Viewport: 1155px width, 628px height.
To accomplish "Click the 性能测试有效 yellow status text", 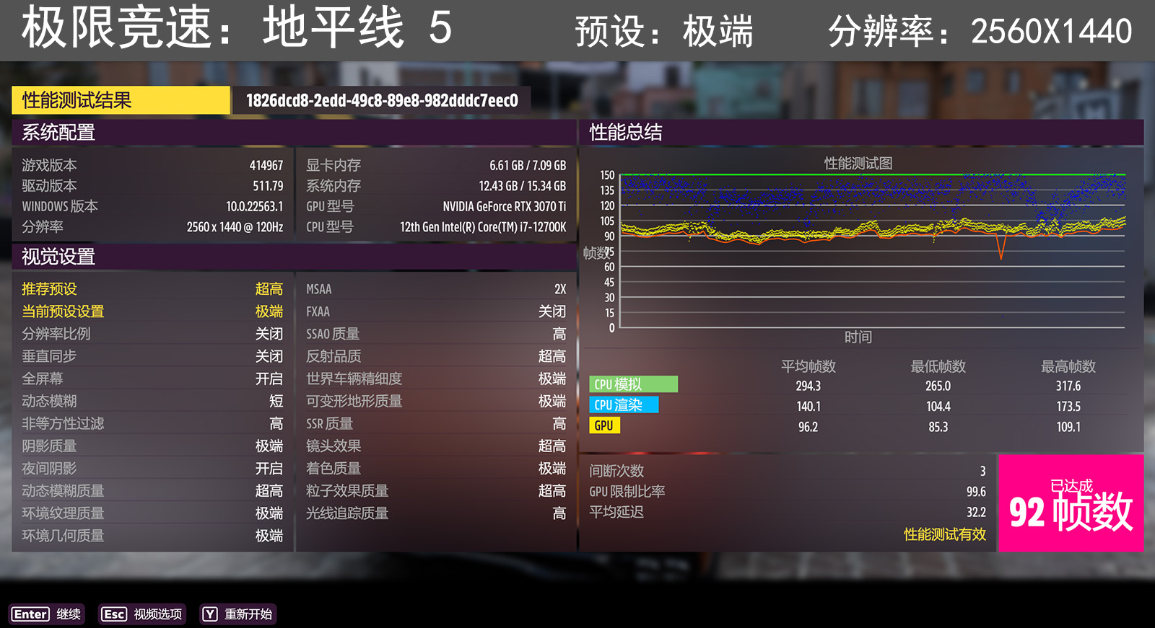I will pos(945,534).
